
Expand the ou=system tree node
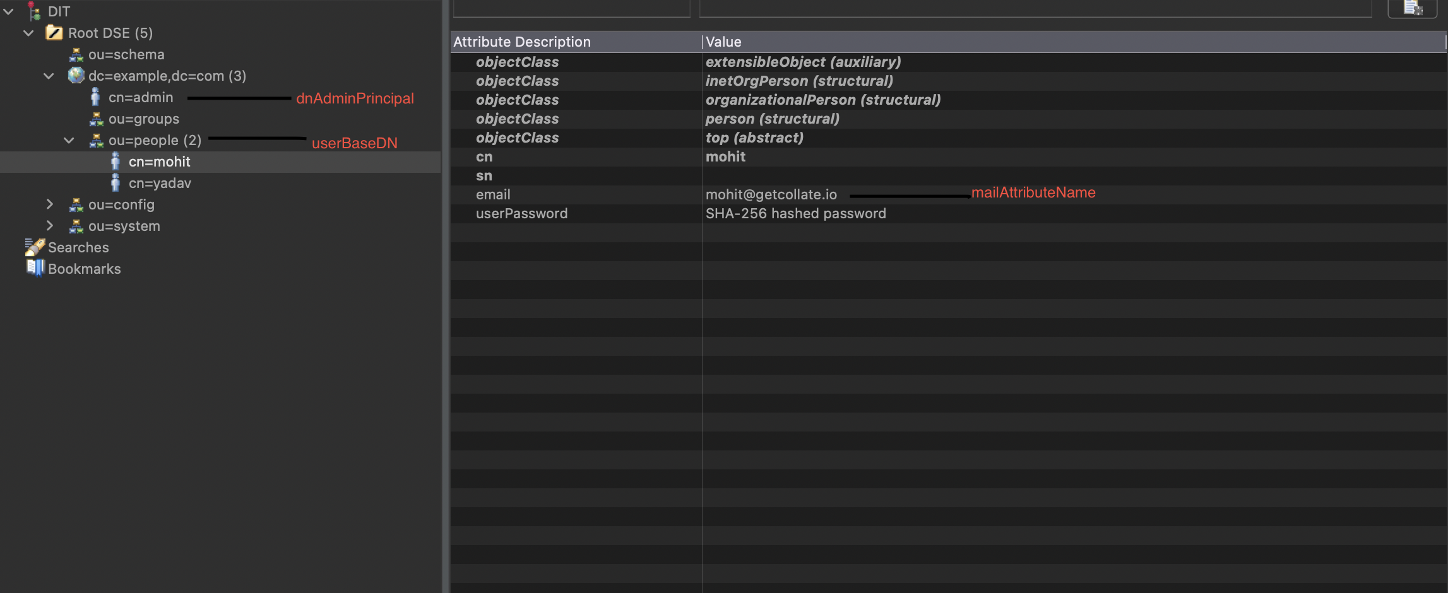[50, 225]
